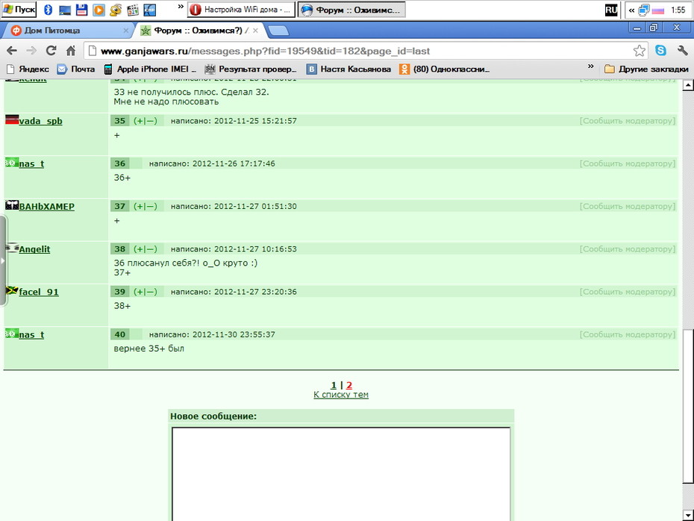Viewport: 694px width, 521px height.
Task: Focus the ganjawars.ru address bar
Action: (x=358, y=51)
